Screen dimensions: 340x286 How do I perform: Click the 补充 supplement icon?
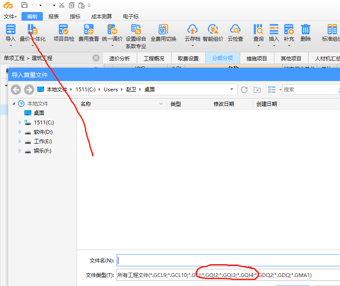tap(289, 29)
